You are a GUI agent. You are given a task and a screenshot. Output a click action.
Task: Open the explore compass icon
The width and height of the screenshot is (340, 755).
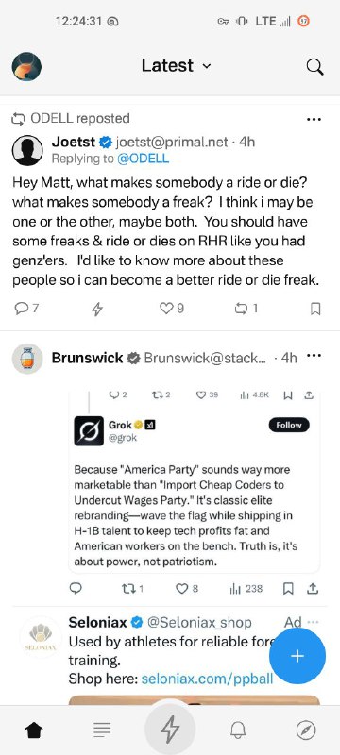(306, 730)
